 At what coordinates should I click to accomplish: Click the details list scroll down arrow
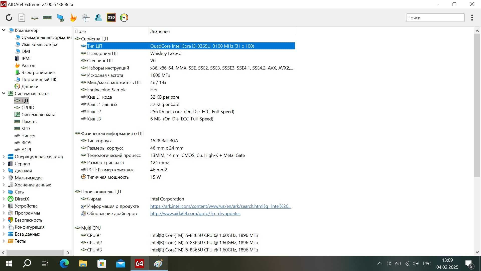click(x=477, y=252)
